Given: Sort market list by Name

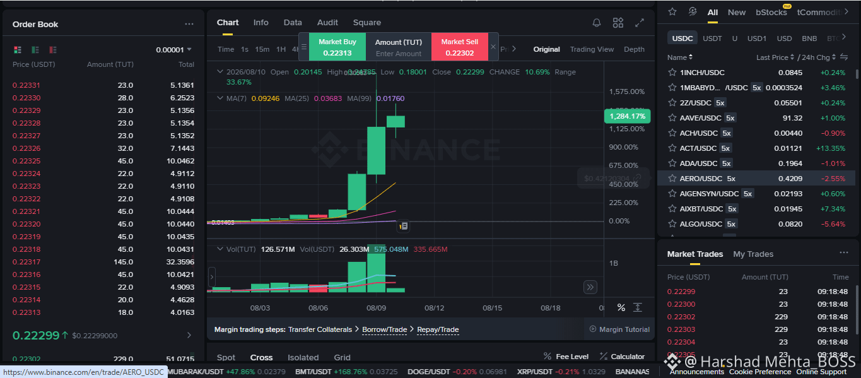Looking at the screenshot, I should click(679, 57).
